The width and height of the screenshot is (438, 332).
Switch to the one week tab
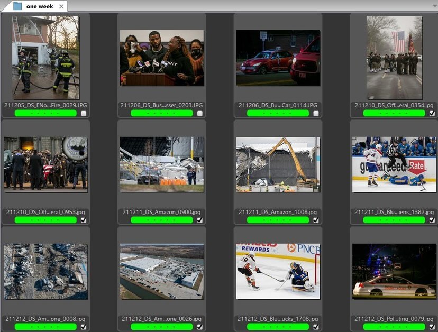coord(40,7)
